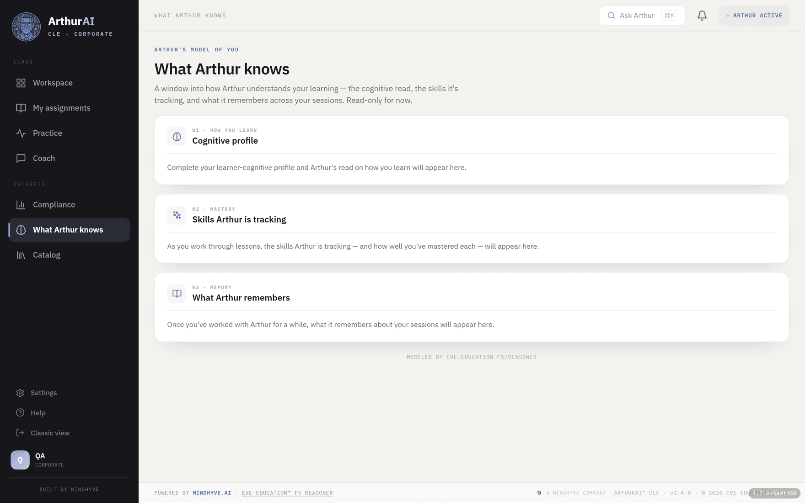Image resolution: width=805 pixels, height=503 pixels.
Task: Click the CLE · CORPORATE subtitle
Action: 80,34
